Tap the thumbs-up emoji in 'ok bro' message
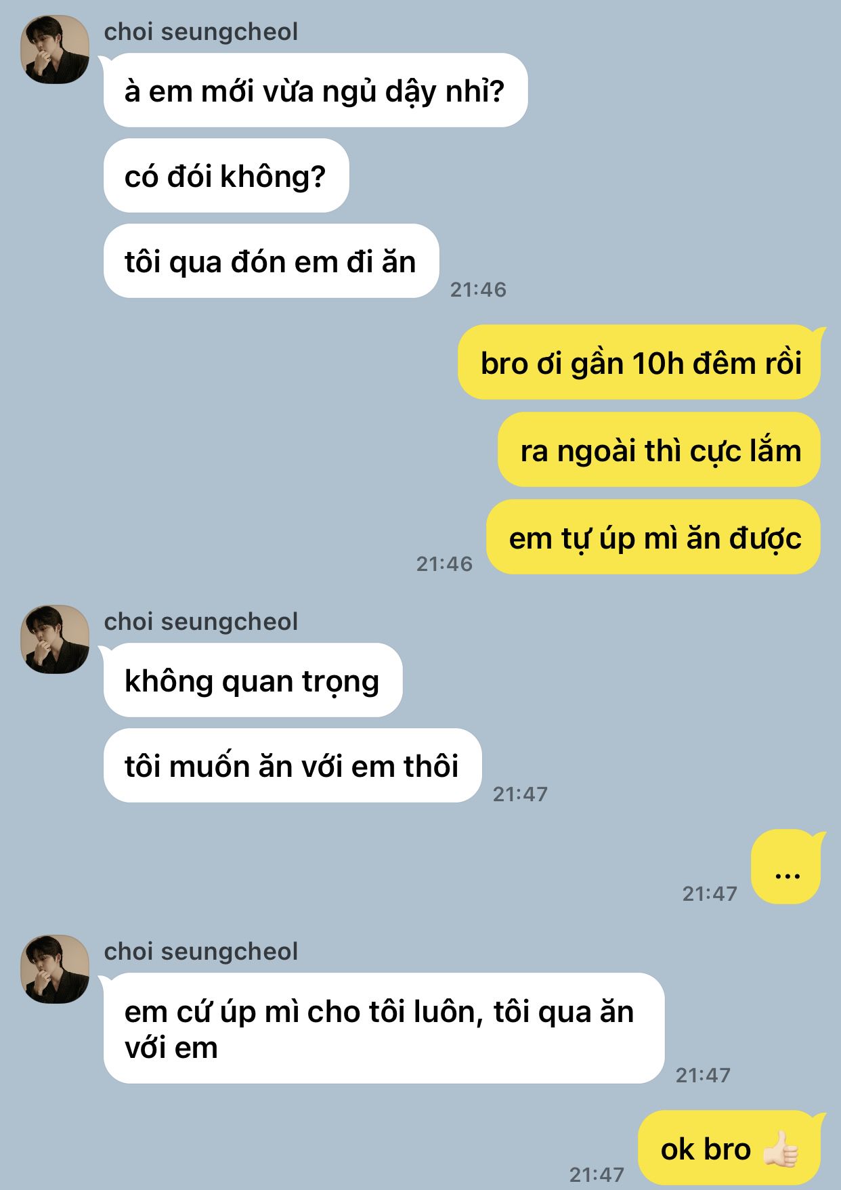Viewport: 841px width, 1190px height. pyautogui.click(x=781, y=1149)
